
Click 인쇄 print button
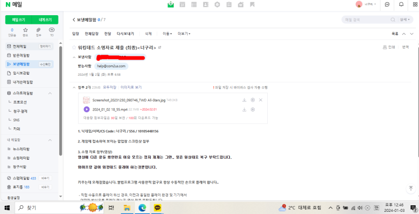coord(389,47)
